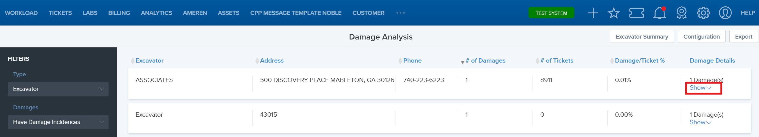Open notifications bell icon
759x137 pixels.
(x=660, y=13)
